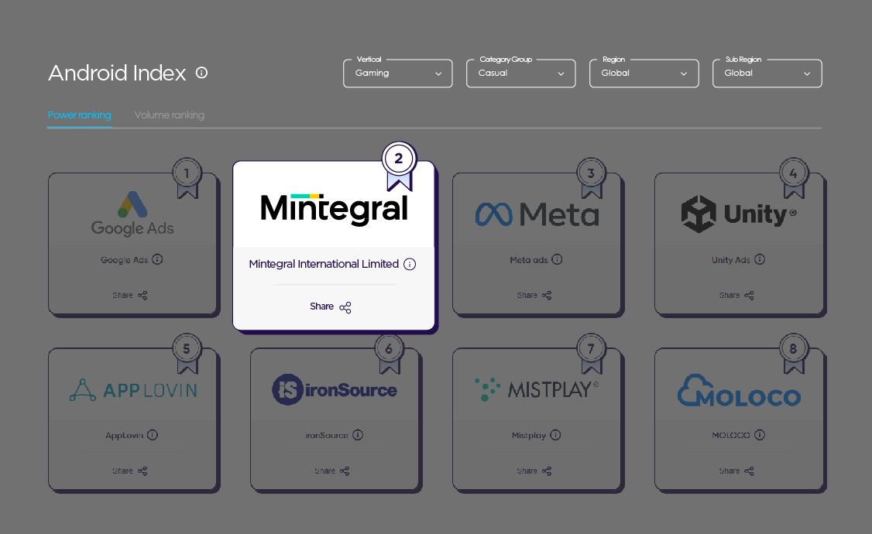The image size is (872, 534).
Task: Expand the Sub Region dropdown
Action: pyautogui.click(x=767, y=74)
